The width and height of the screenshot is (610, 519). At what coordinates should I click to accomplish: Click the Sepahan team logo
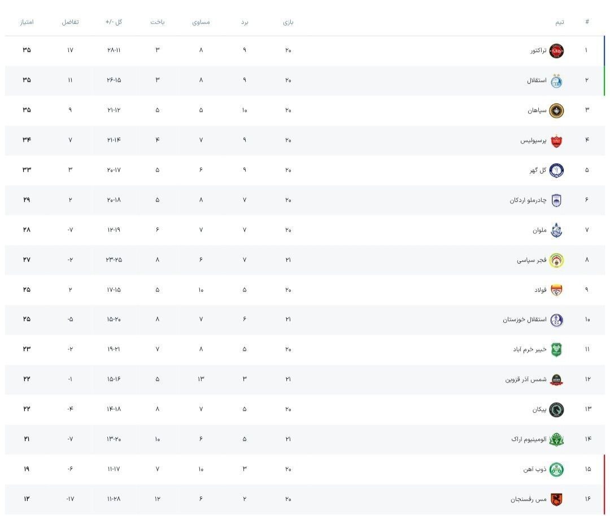(556, 110)
